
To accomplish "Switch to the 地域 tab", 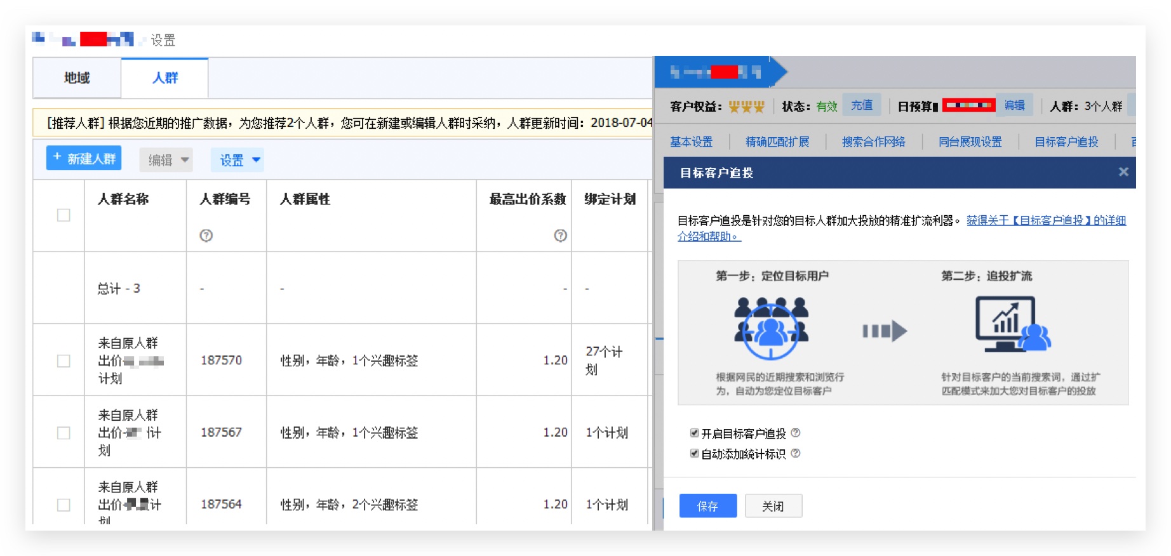I will [x=77, y=77].
